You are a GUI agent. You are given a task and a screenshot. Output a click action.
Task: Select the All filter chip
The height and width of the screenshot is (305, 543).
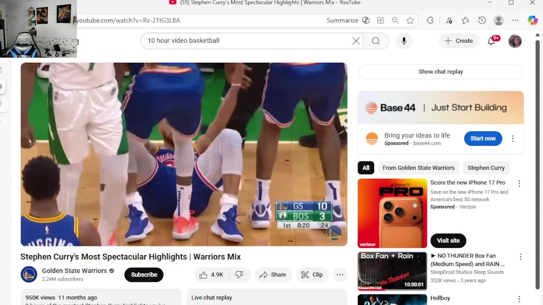point(366,168)
